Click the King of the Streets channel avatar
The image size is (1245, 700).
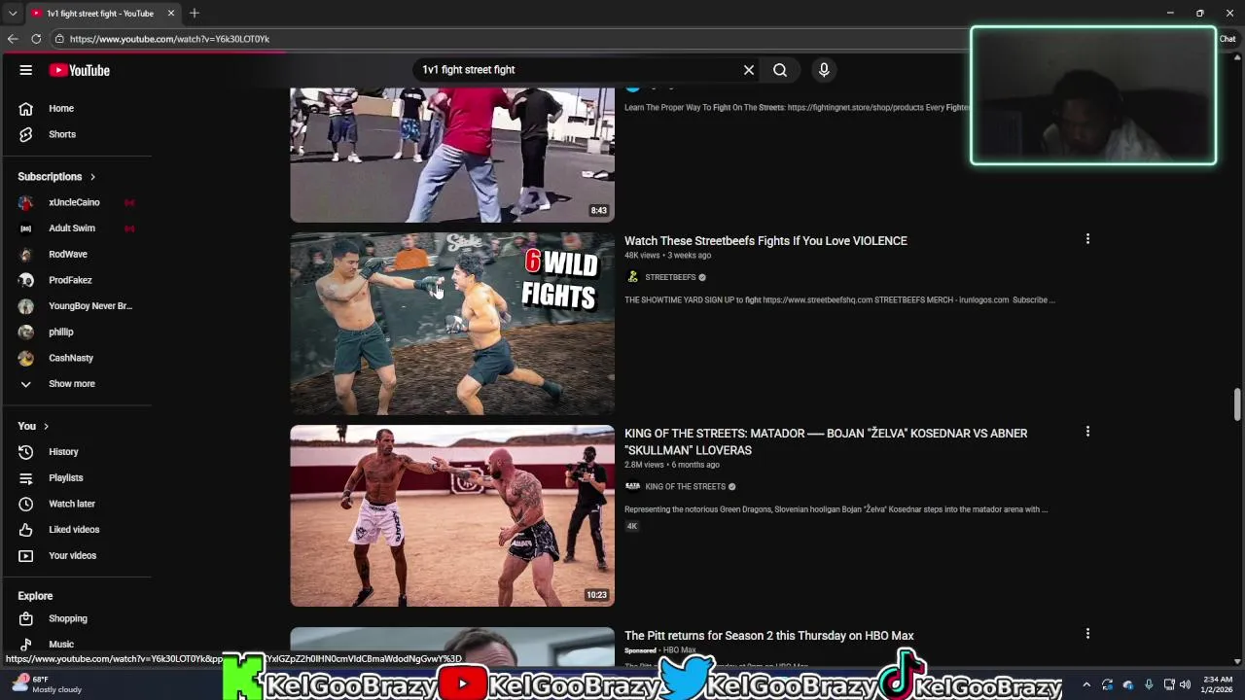point(632,486)
